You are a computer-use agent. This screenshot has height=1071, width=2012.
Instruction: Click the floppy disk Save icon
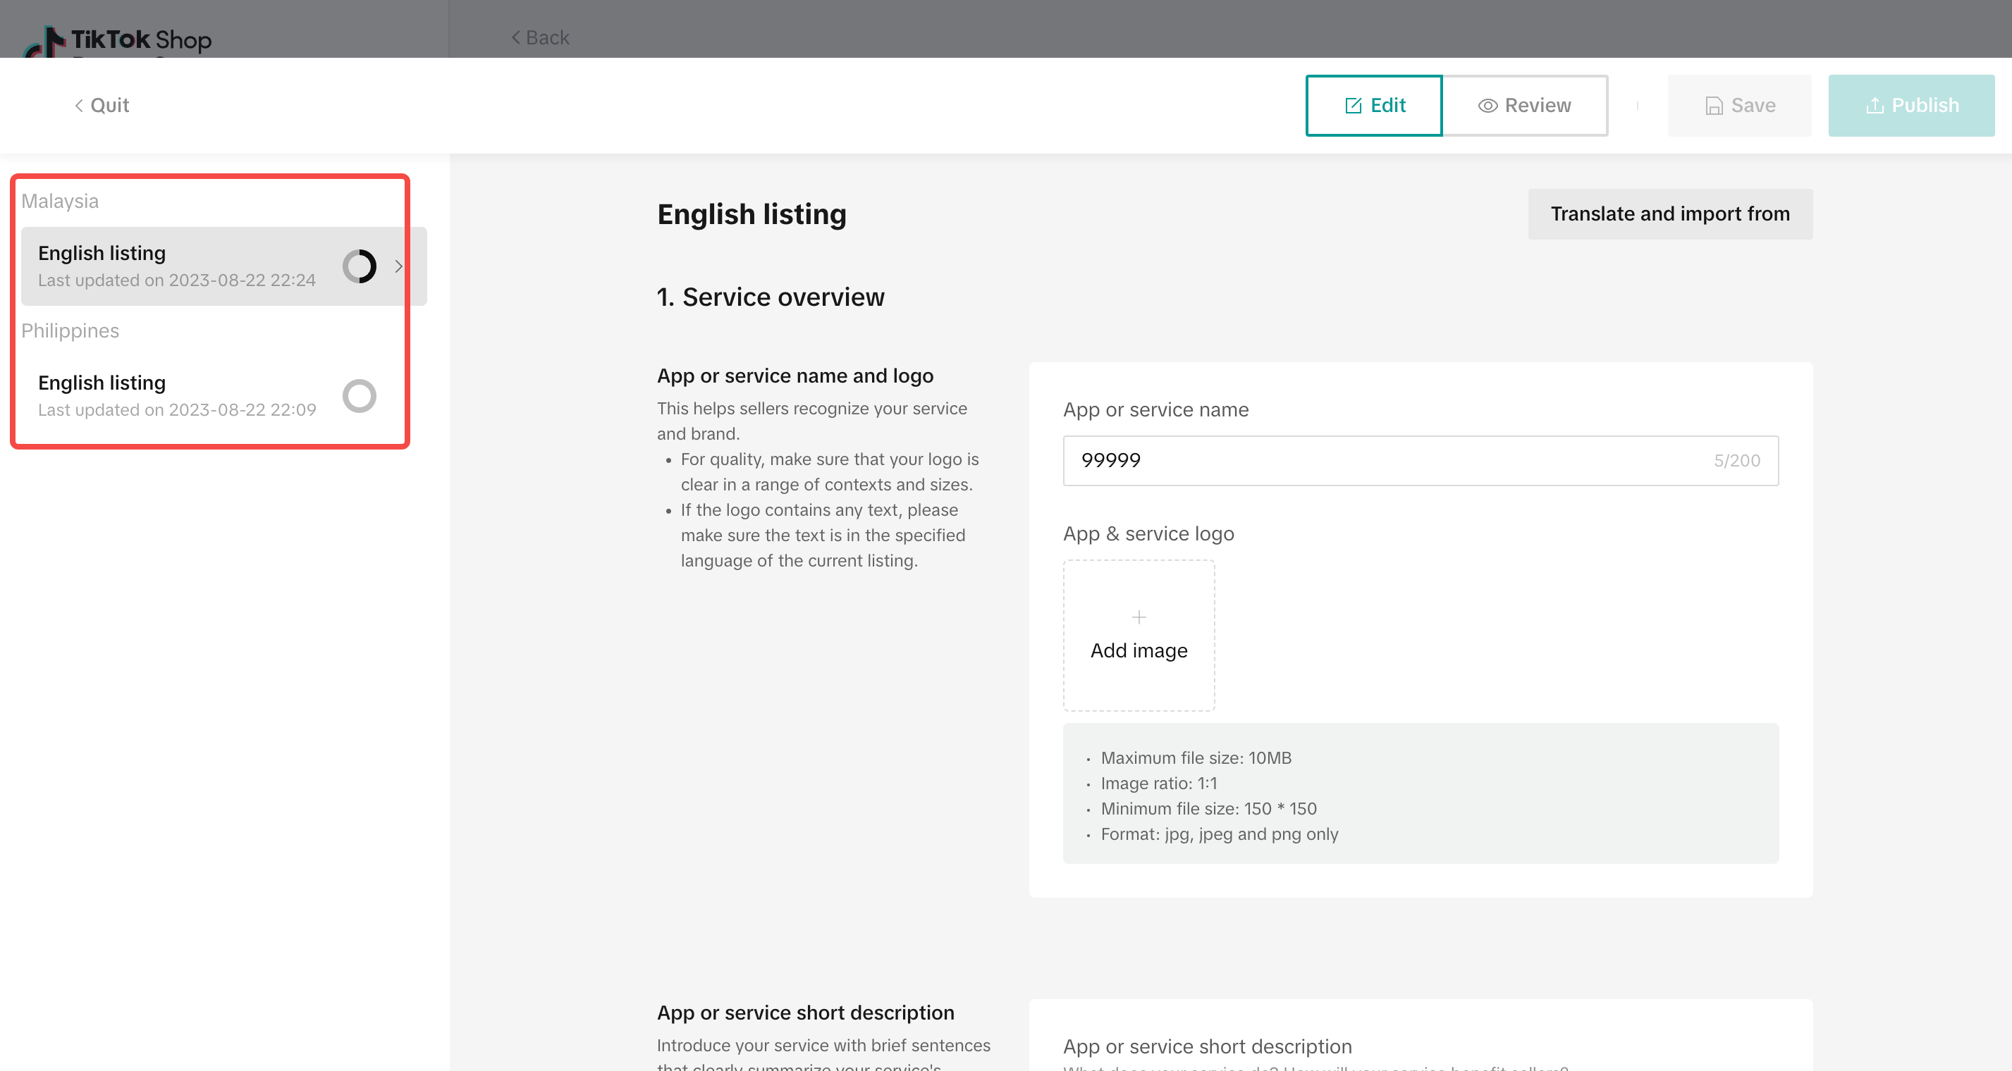click(x=1714, y=106)
